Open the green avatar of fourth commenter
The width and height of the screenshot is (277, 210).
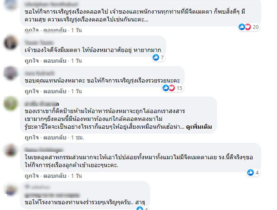coord(11,104)
